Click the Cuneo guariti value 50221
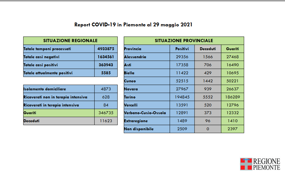Image resolution: width=285 pixels, height=174 pixels. tap(232, 81)
